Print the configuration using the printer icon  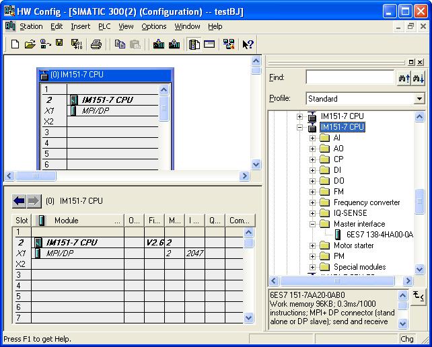pyautogui.click(x=96, y=44)
